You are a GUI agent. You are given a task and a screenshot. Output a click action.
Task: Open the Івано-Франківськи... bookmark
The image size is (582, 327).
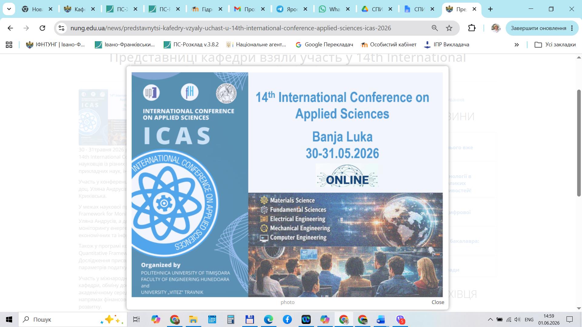(x=125, y=45)
